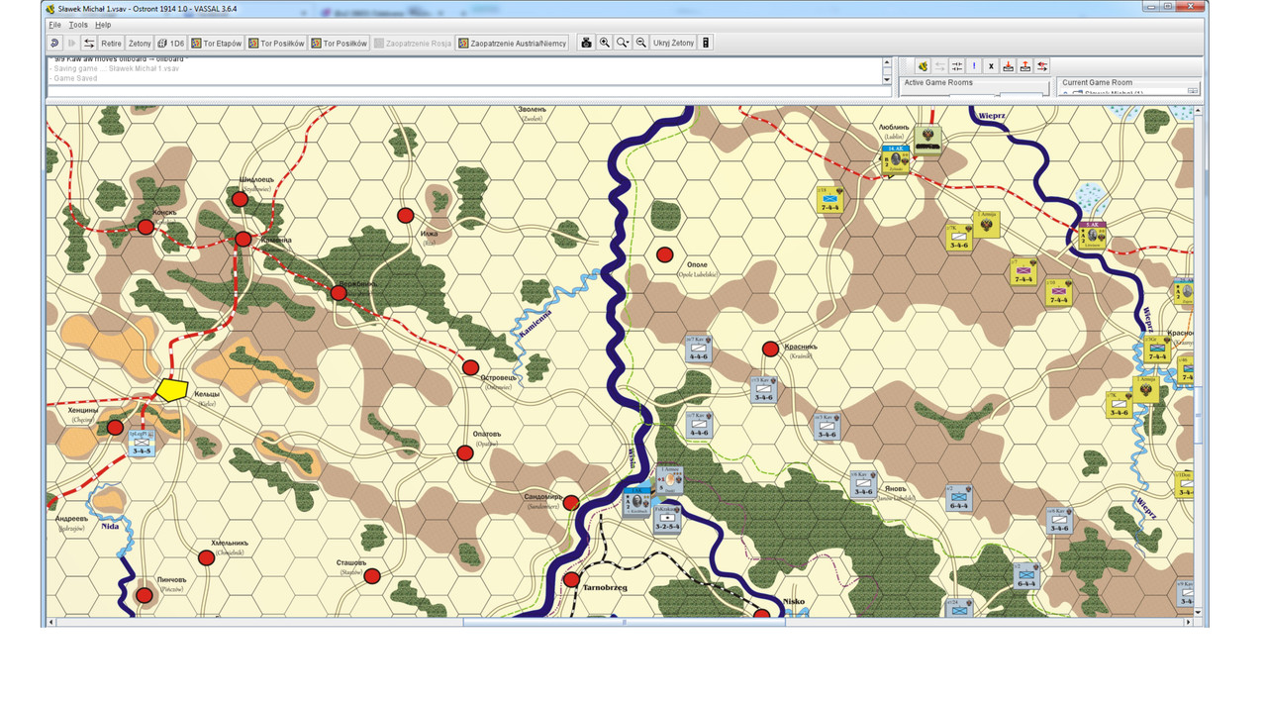Viewport: 1267px width, 702px height.
Task: Roll the 1D6 dice button
Action: click(171, 43)
